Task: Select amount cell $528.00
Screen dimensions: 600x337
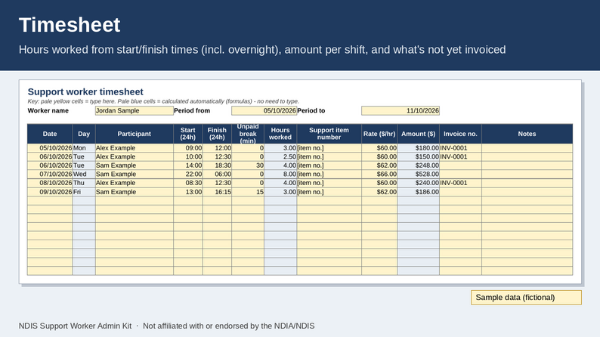Action: pyautogui.click(x=418, y=174)
